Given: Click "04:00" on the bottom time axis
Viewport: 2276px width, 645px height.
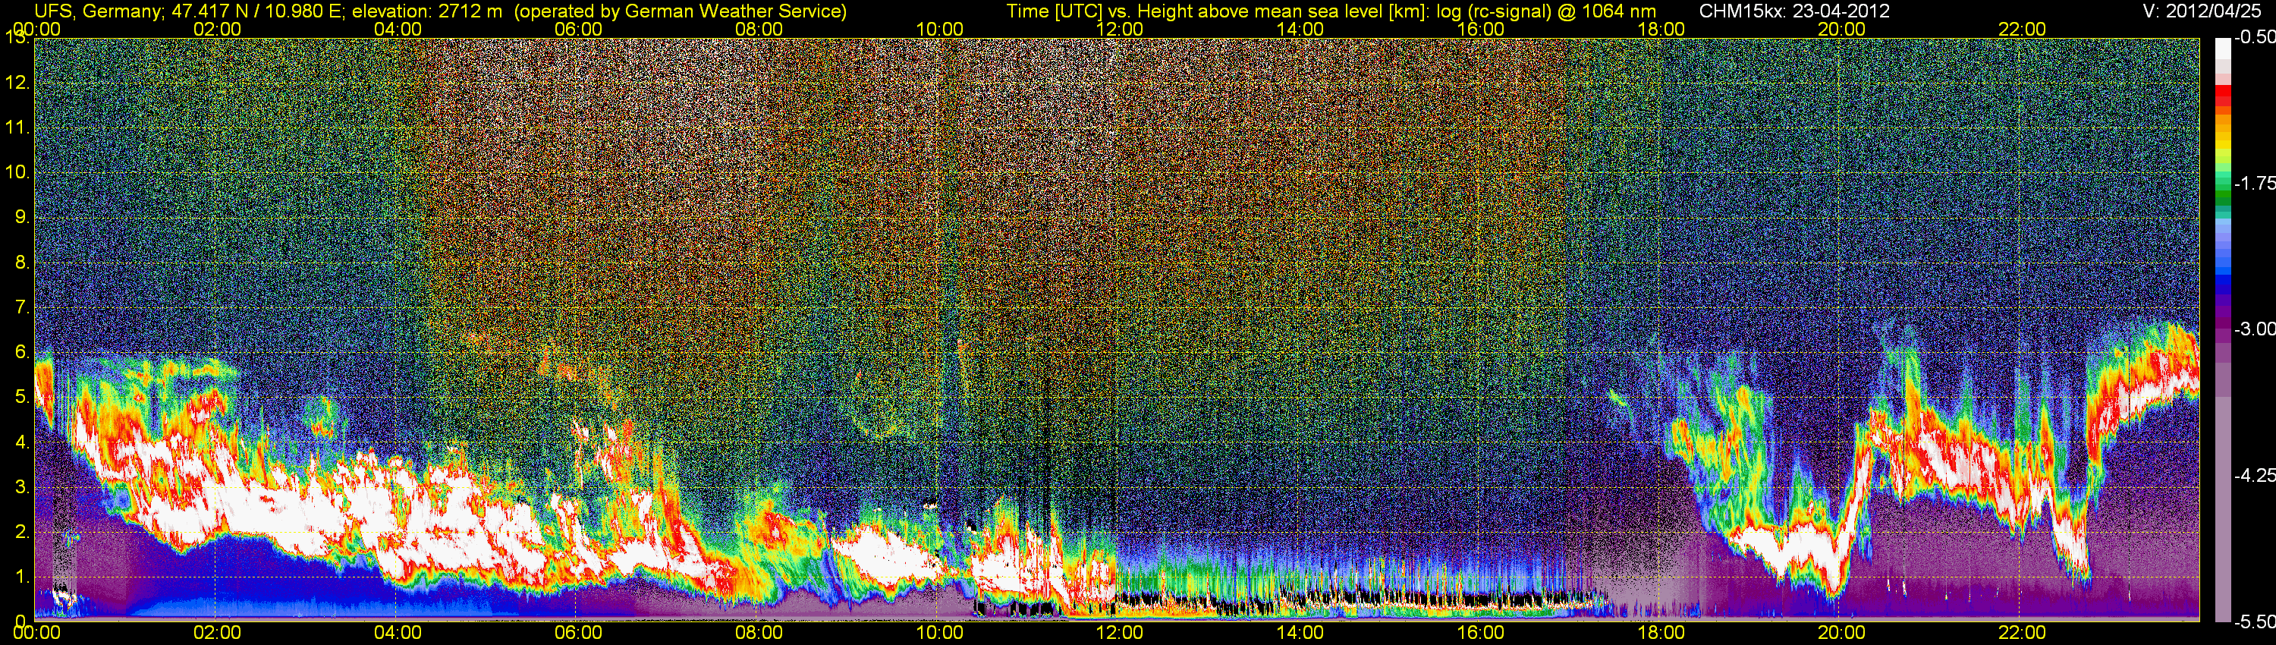Looking at the screenshot, I should click(x=398, y=633).
